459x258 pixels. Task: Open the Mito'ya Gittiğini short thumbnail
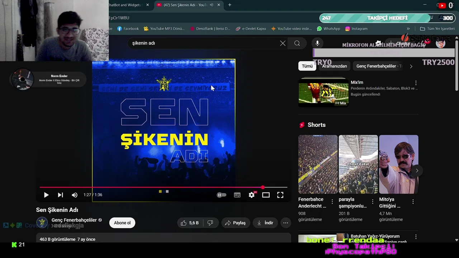[x=399, y=164]
